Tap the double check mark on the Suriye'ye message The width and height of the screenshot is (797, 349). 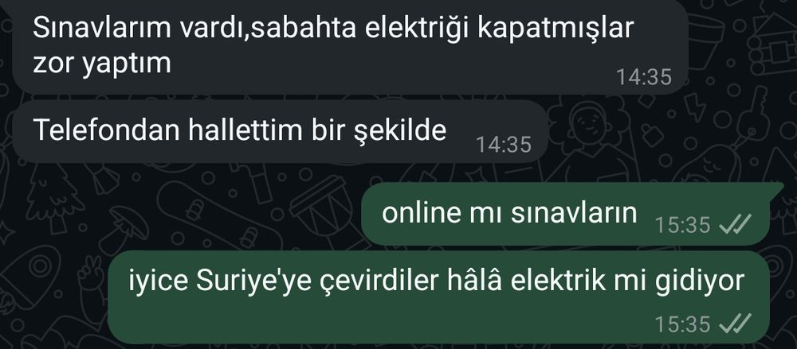click(x=736, y=323)
